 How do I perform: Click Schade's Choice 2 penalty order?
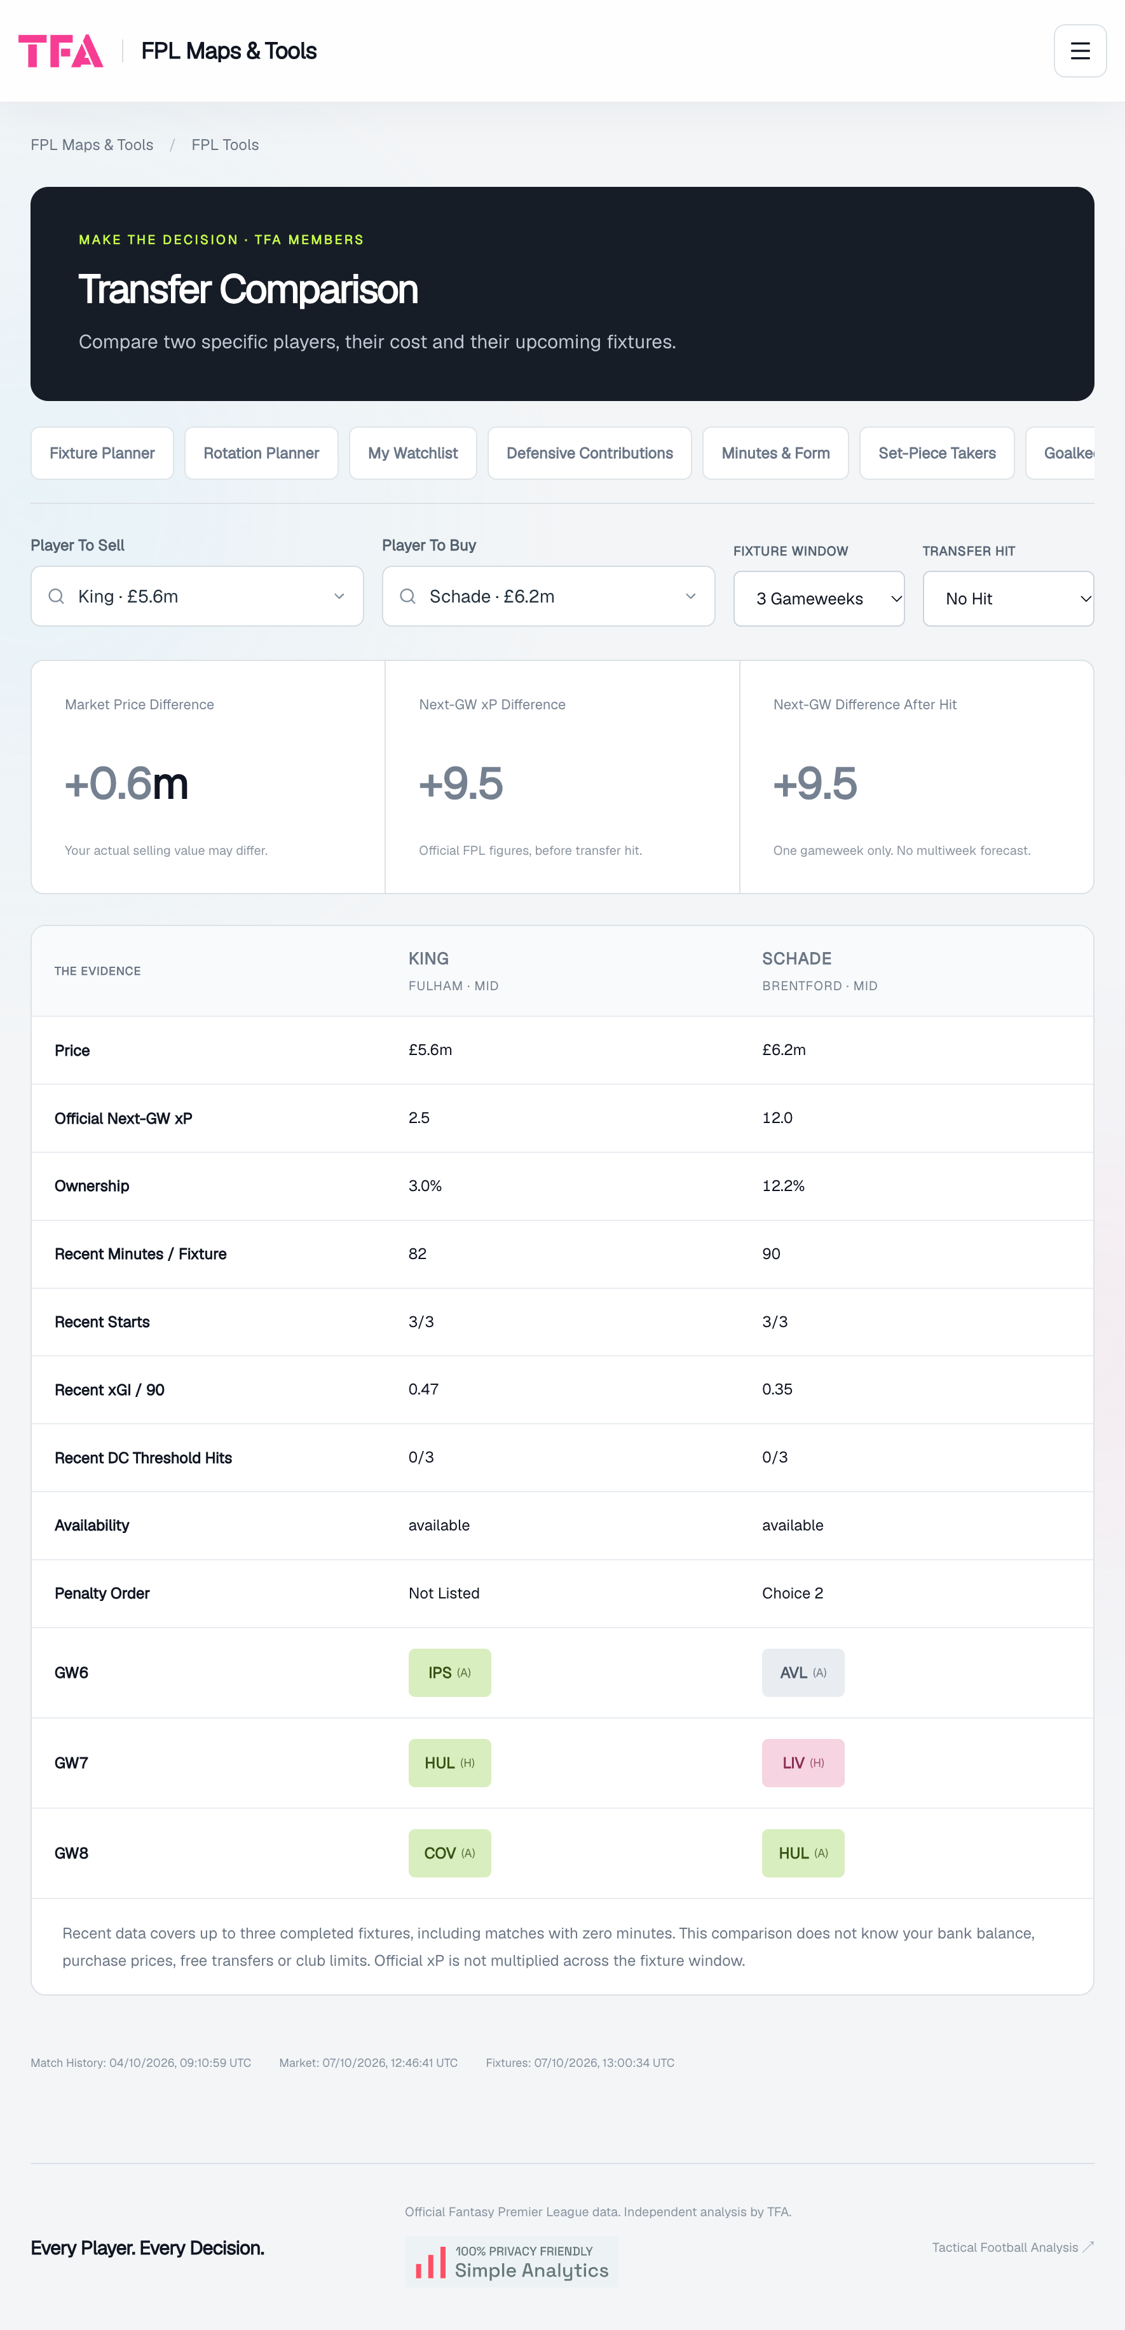[792, 1593]
